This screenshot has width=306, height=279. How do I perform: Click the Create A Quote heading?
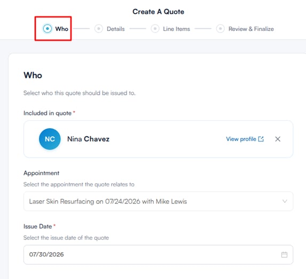coord(158,12)
